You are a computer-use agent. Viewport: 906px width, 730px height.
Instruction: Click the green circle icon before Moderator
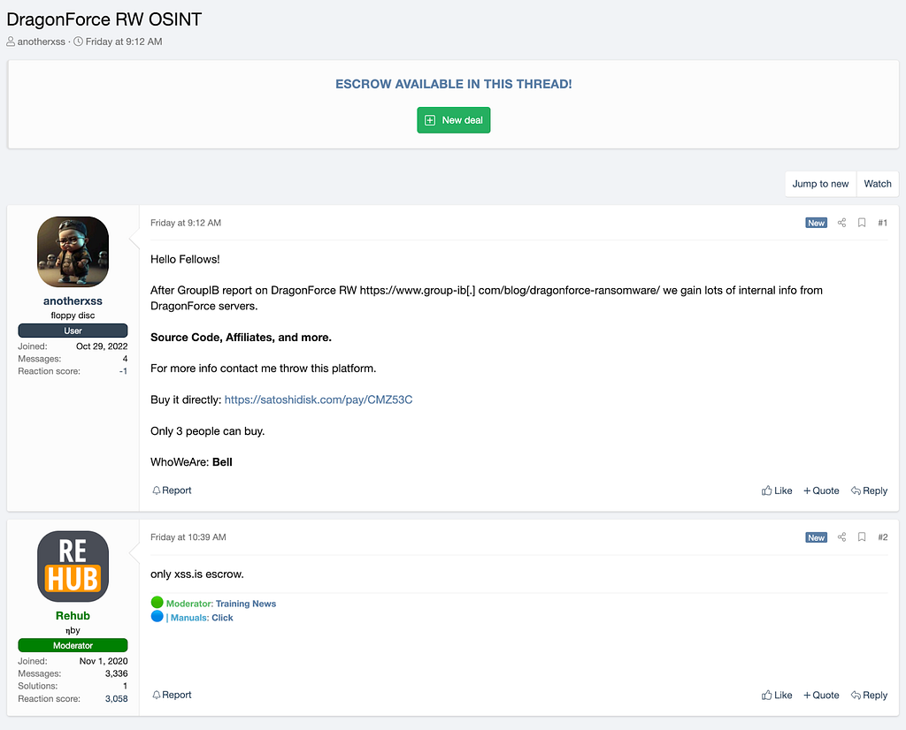[x=157, y=603]
